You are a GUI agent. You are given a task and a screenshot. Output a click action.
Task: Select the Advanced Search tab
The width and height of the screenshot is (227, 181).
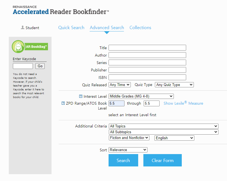(107, 27)
